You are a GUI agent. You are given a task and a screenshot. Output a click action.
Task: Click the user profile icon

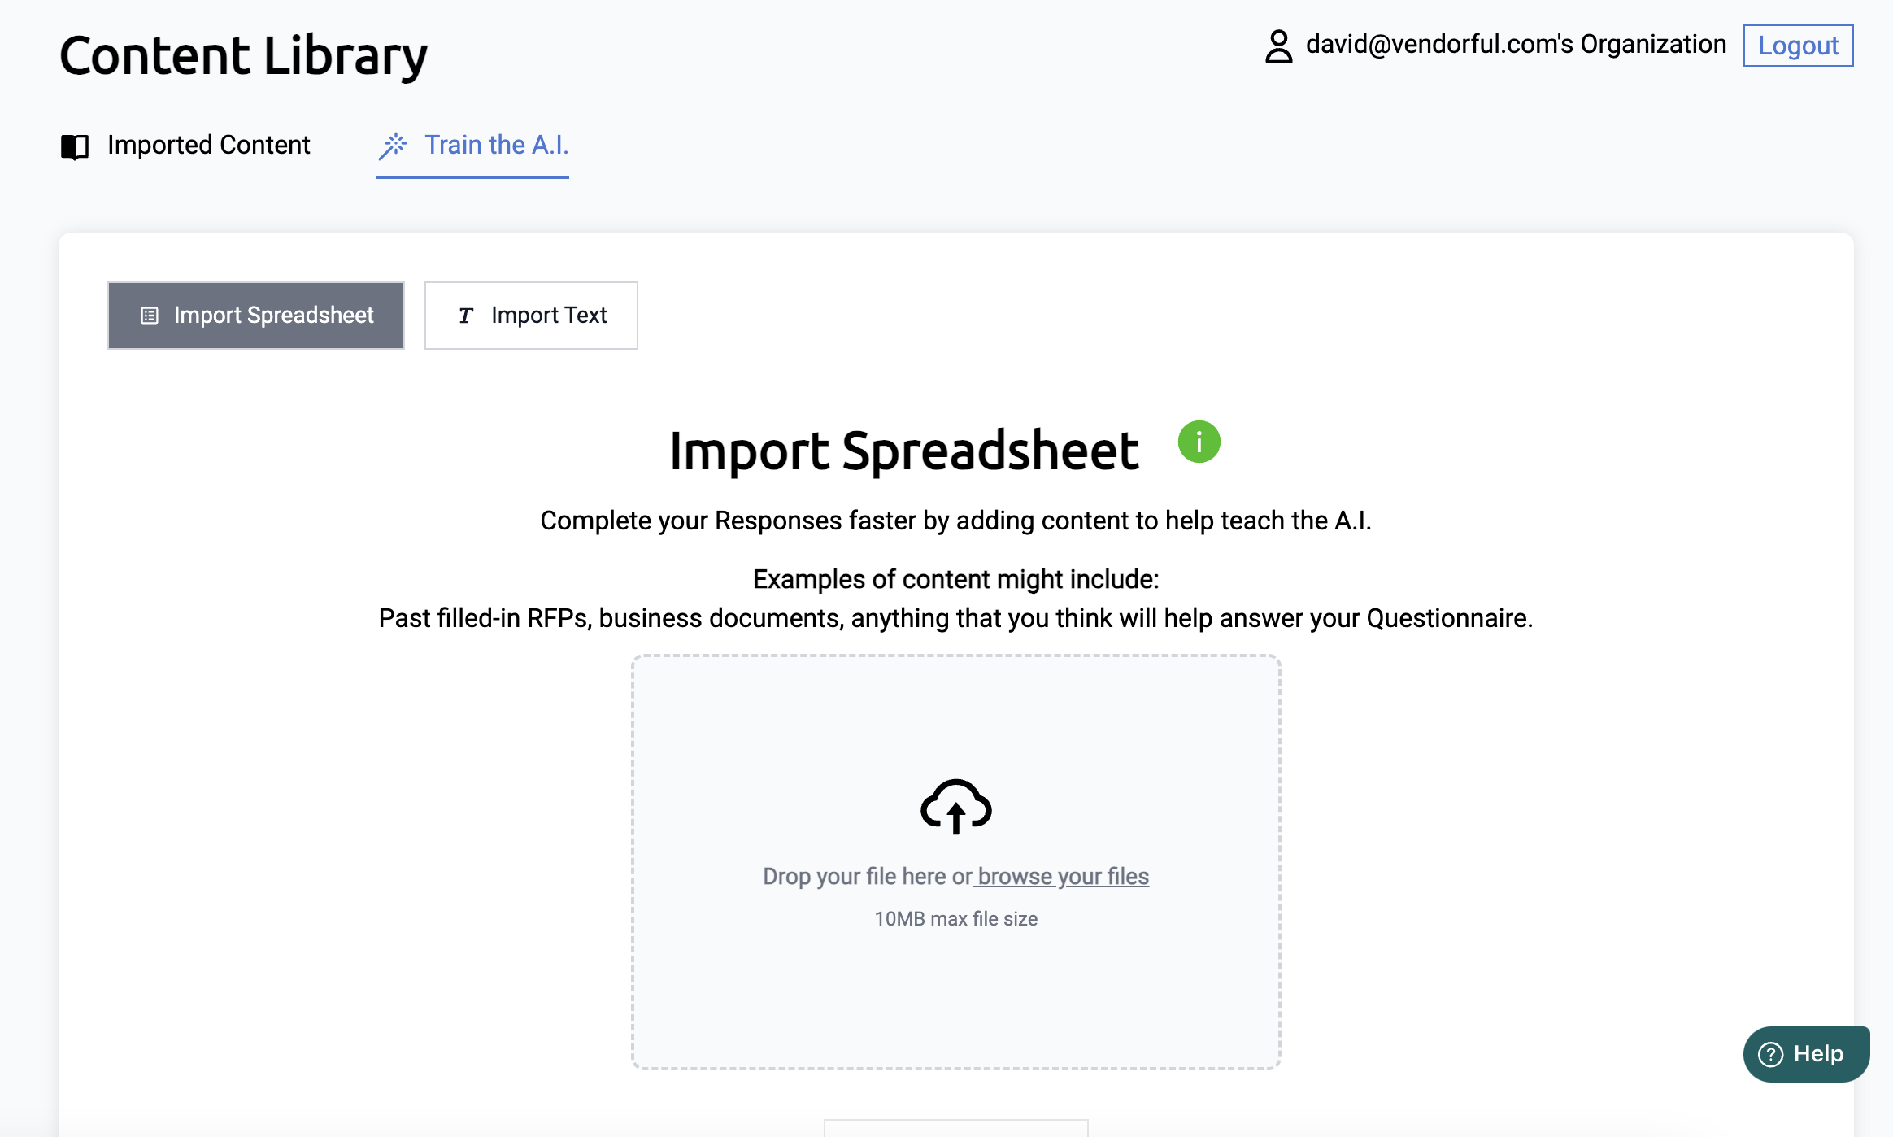click(x=1278, y=46)
